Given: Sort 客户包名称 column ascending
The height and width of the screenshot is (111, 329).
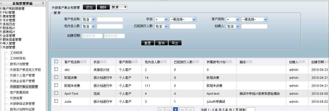Looking at the screenshot, I should pyautogui.click(x=82, y=62).
